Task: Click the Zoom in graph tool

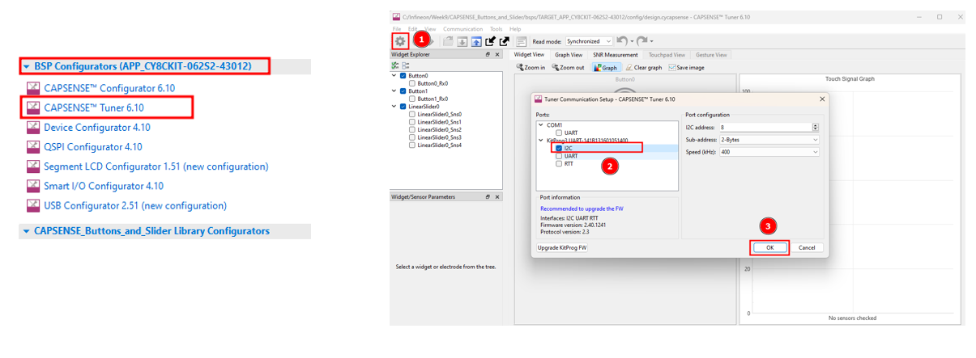Action: coord(531,68)
